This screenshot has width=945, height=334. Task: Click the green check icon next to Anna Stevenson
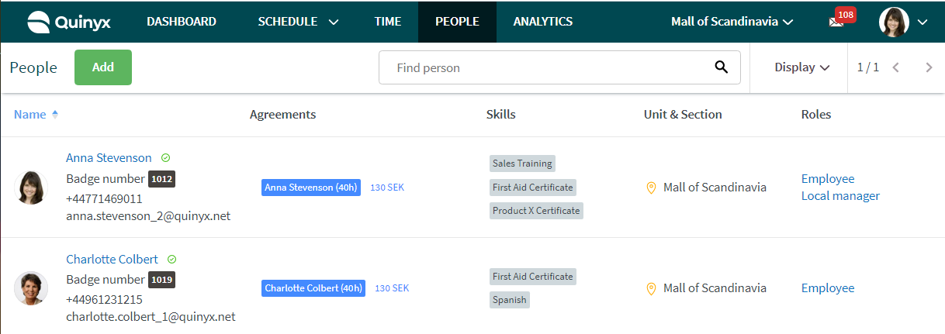pos(166,157)
